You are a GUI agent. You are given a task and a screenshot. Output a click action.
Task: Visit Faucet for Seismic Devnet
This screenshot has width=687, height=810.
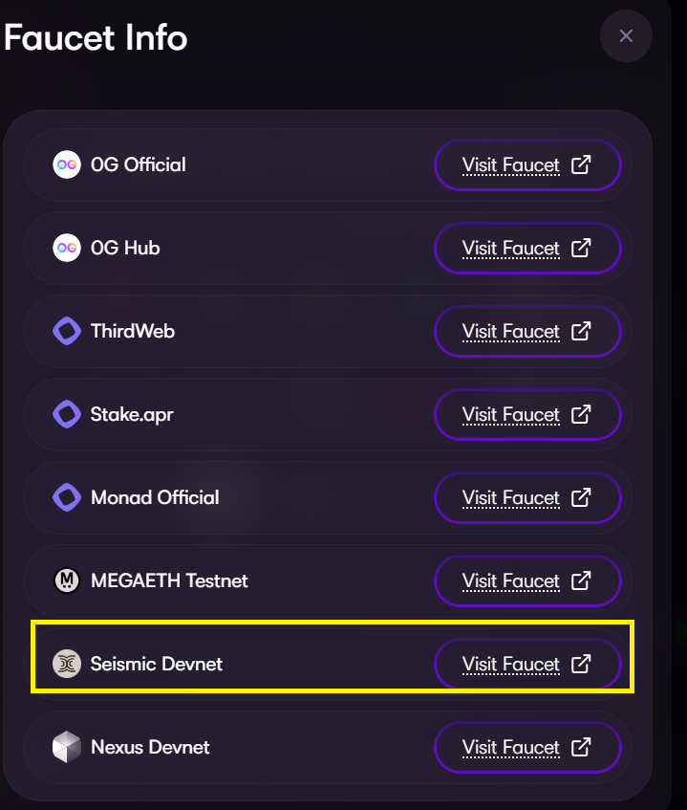(x=527, y=664)
